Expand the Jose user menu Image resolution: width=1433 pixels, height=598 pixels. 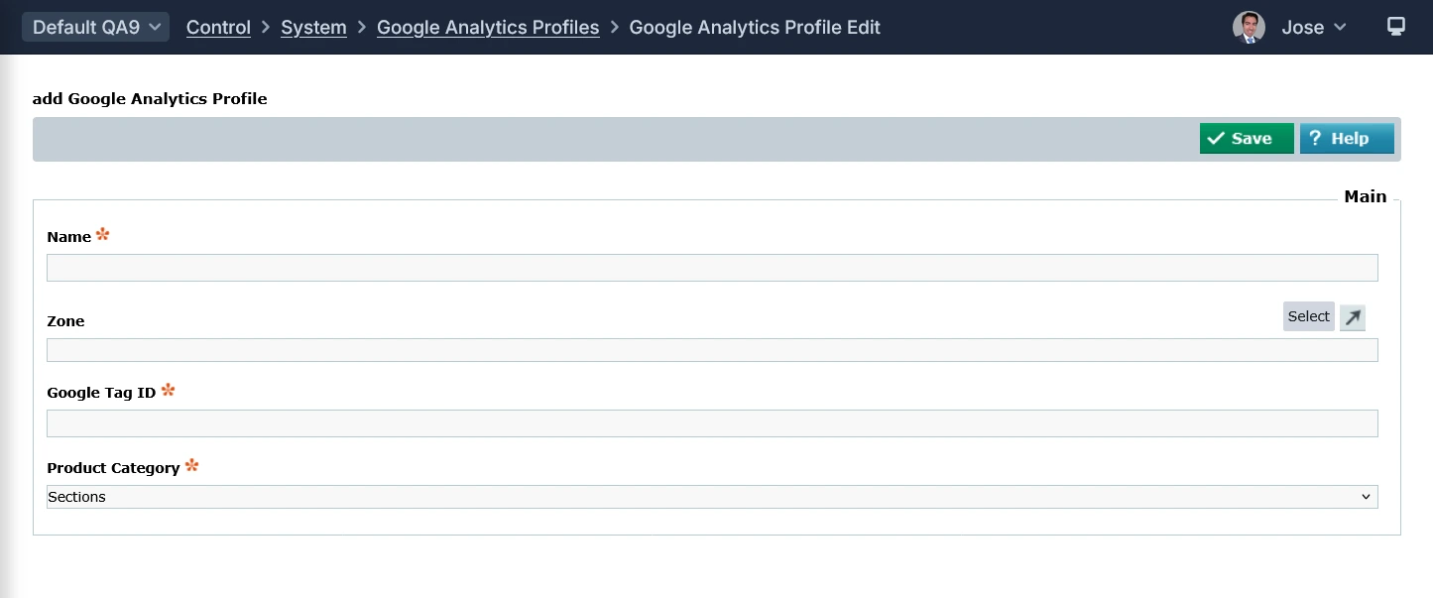(x=1313, y=28)
